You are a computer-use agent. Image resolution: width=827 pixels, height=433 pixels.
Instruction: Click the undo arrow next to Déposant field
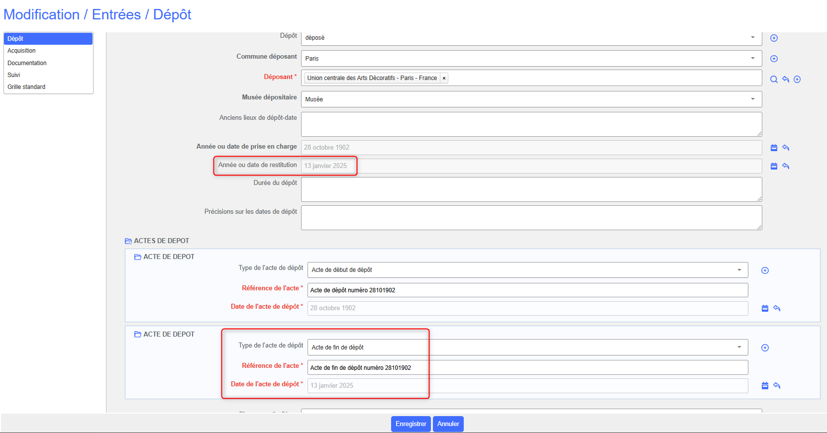(x=786, y=80)
